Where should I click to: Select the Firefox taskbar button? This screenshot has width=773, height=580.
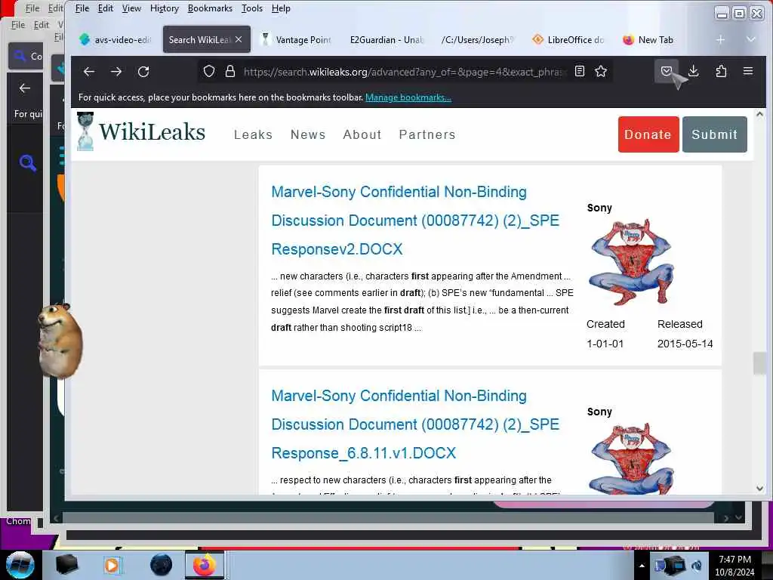tap(205, 565)
